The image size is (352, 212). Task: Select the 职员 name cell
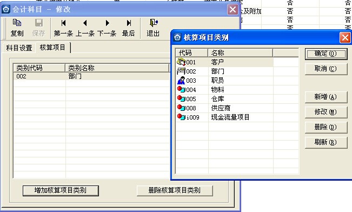click(217, 81)
